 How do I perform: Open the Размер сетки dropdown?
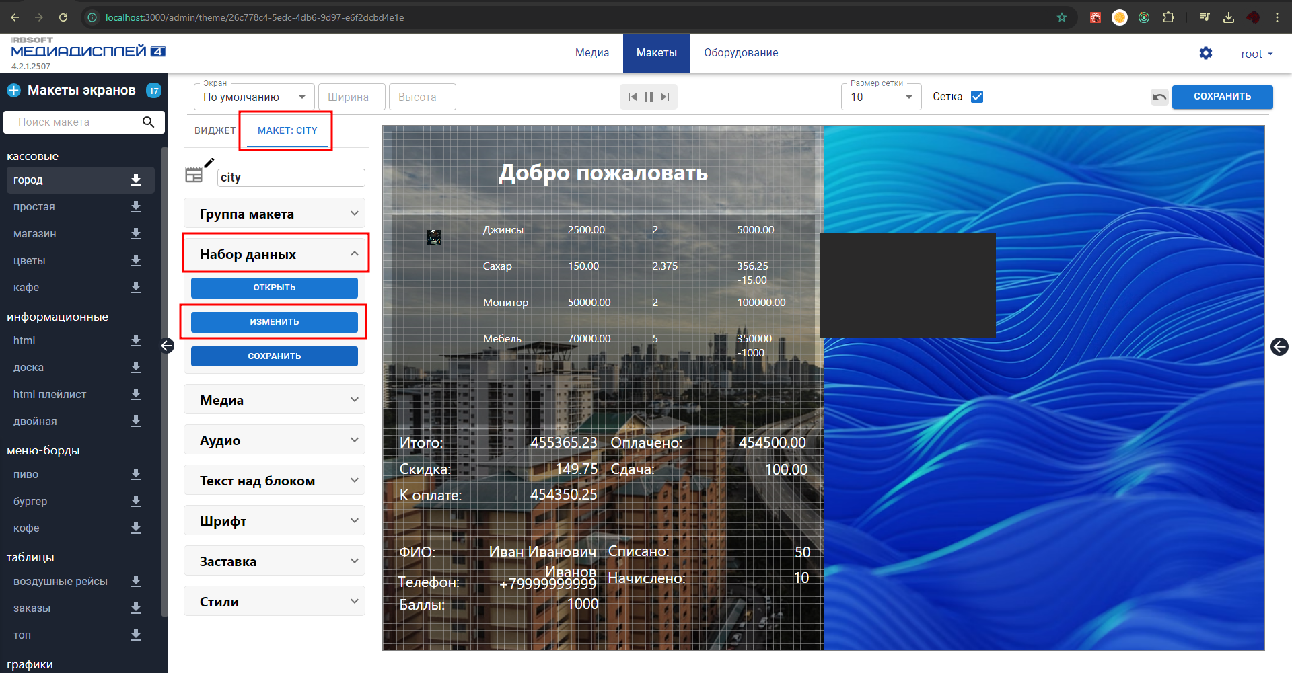(x=880, y=97)
